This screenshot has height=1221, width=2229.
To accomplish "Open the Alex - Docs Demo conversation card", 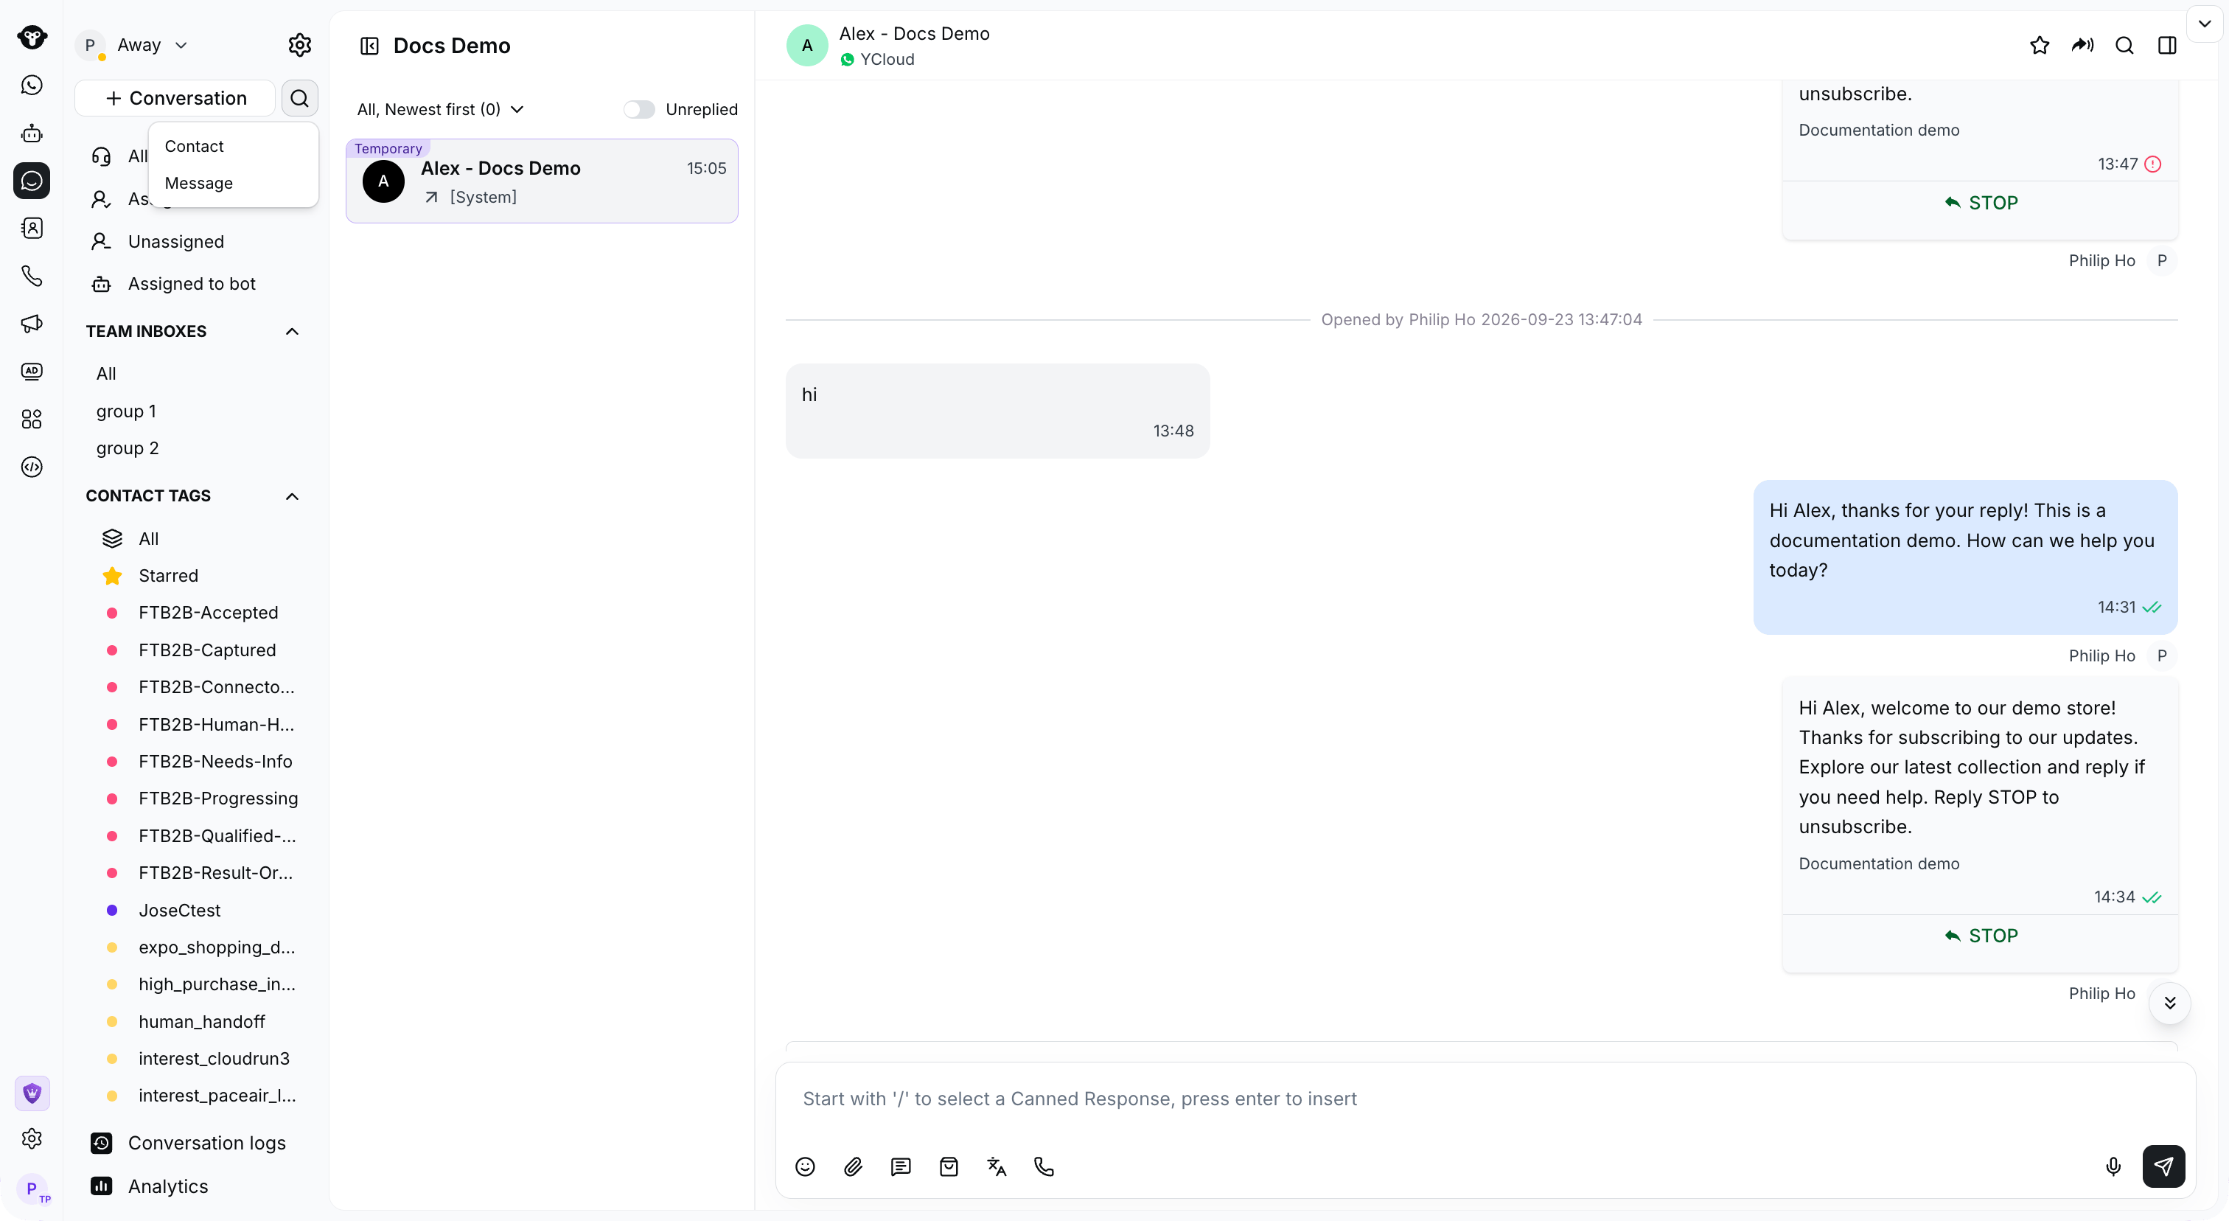I will pos(542,181).
